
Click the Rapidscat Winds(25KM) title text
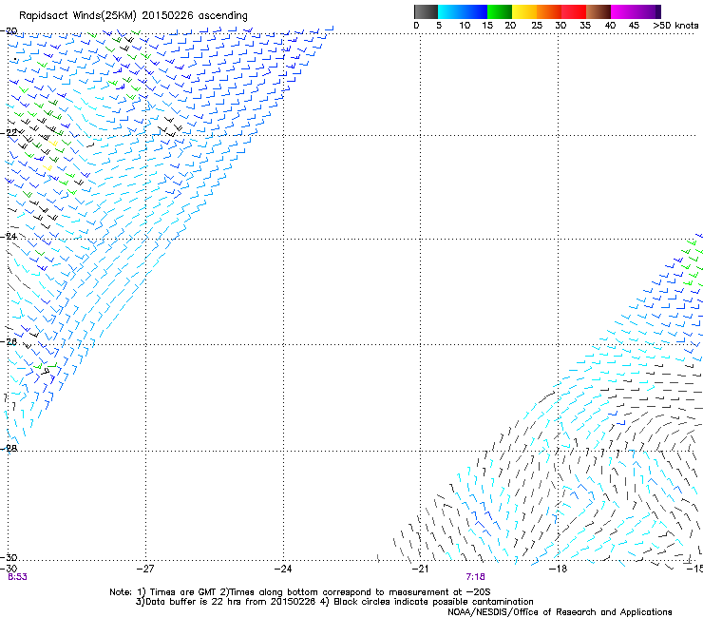click(133, 16)
